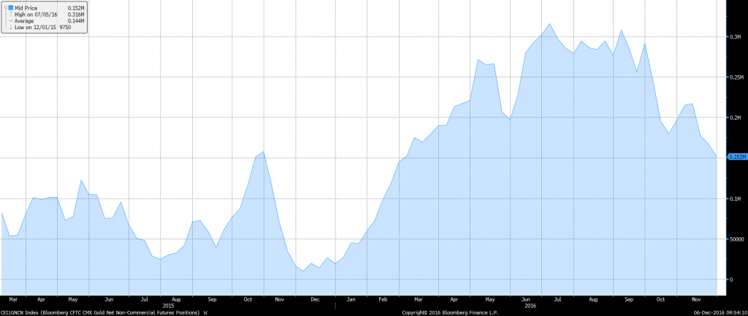The width and height of the screenshot is (748, 316).
Task: Click the 0.144M average value in legend
Action: [76, 21]
